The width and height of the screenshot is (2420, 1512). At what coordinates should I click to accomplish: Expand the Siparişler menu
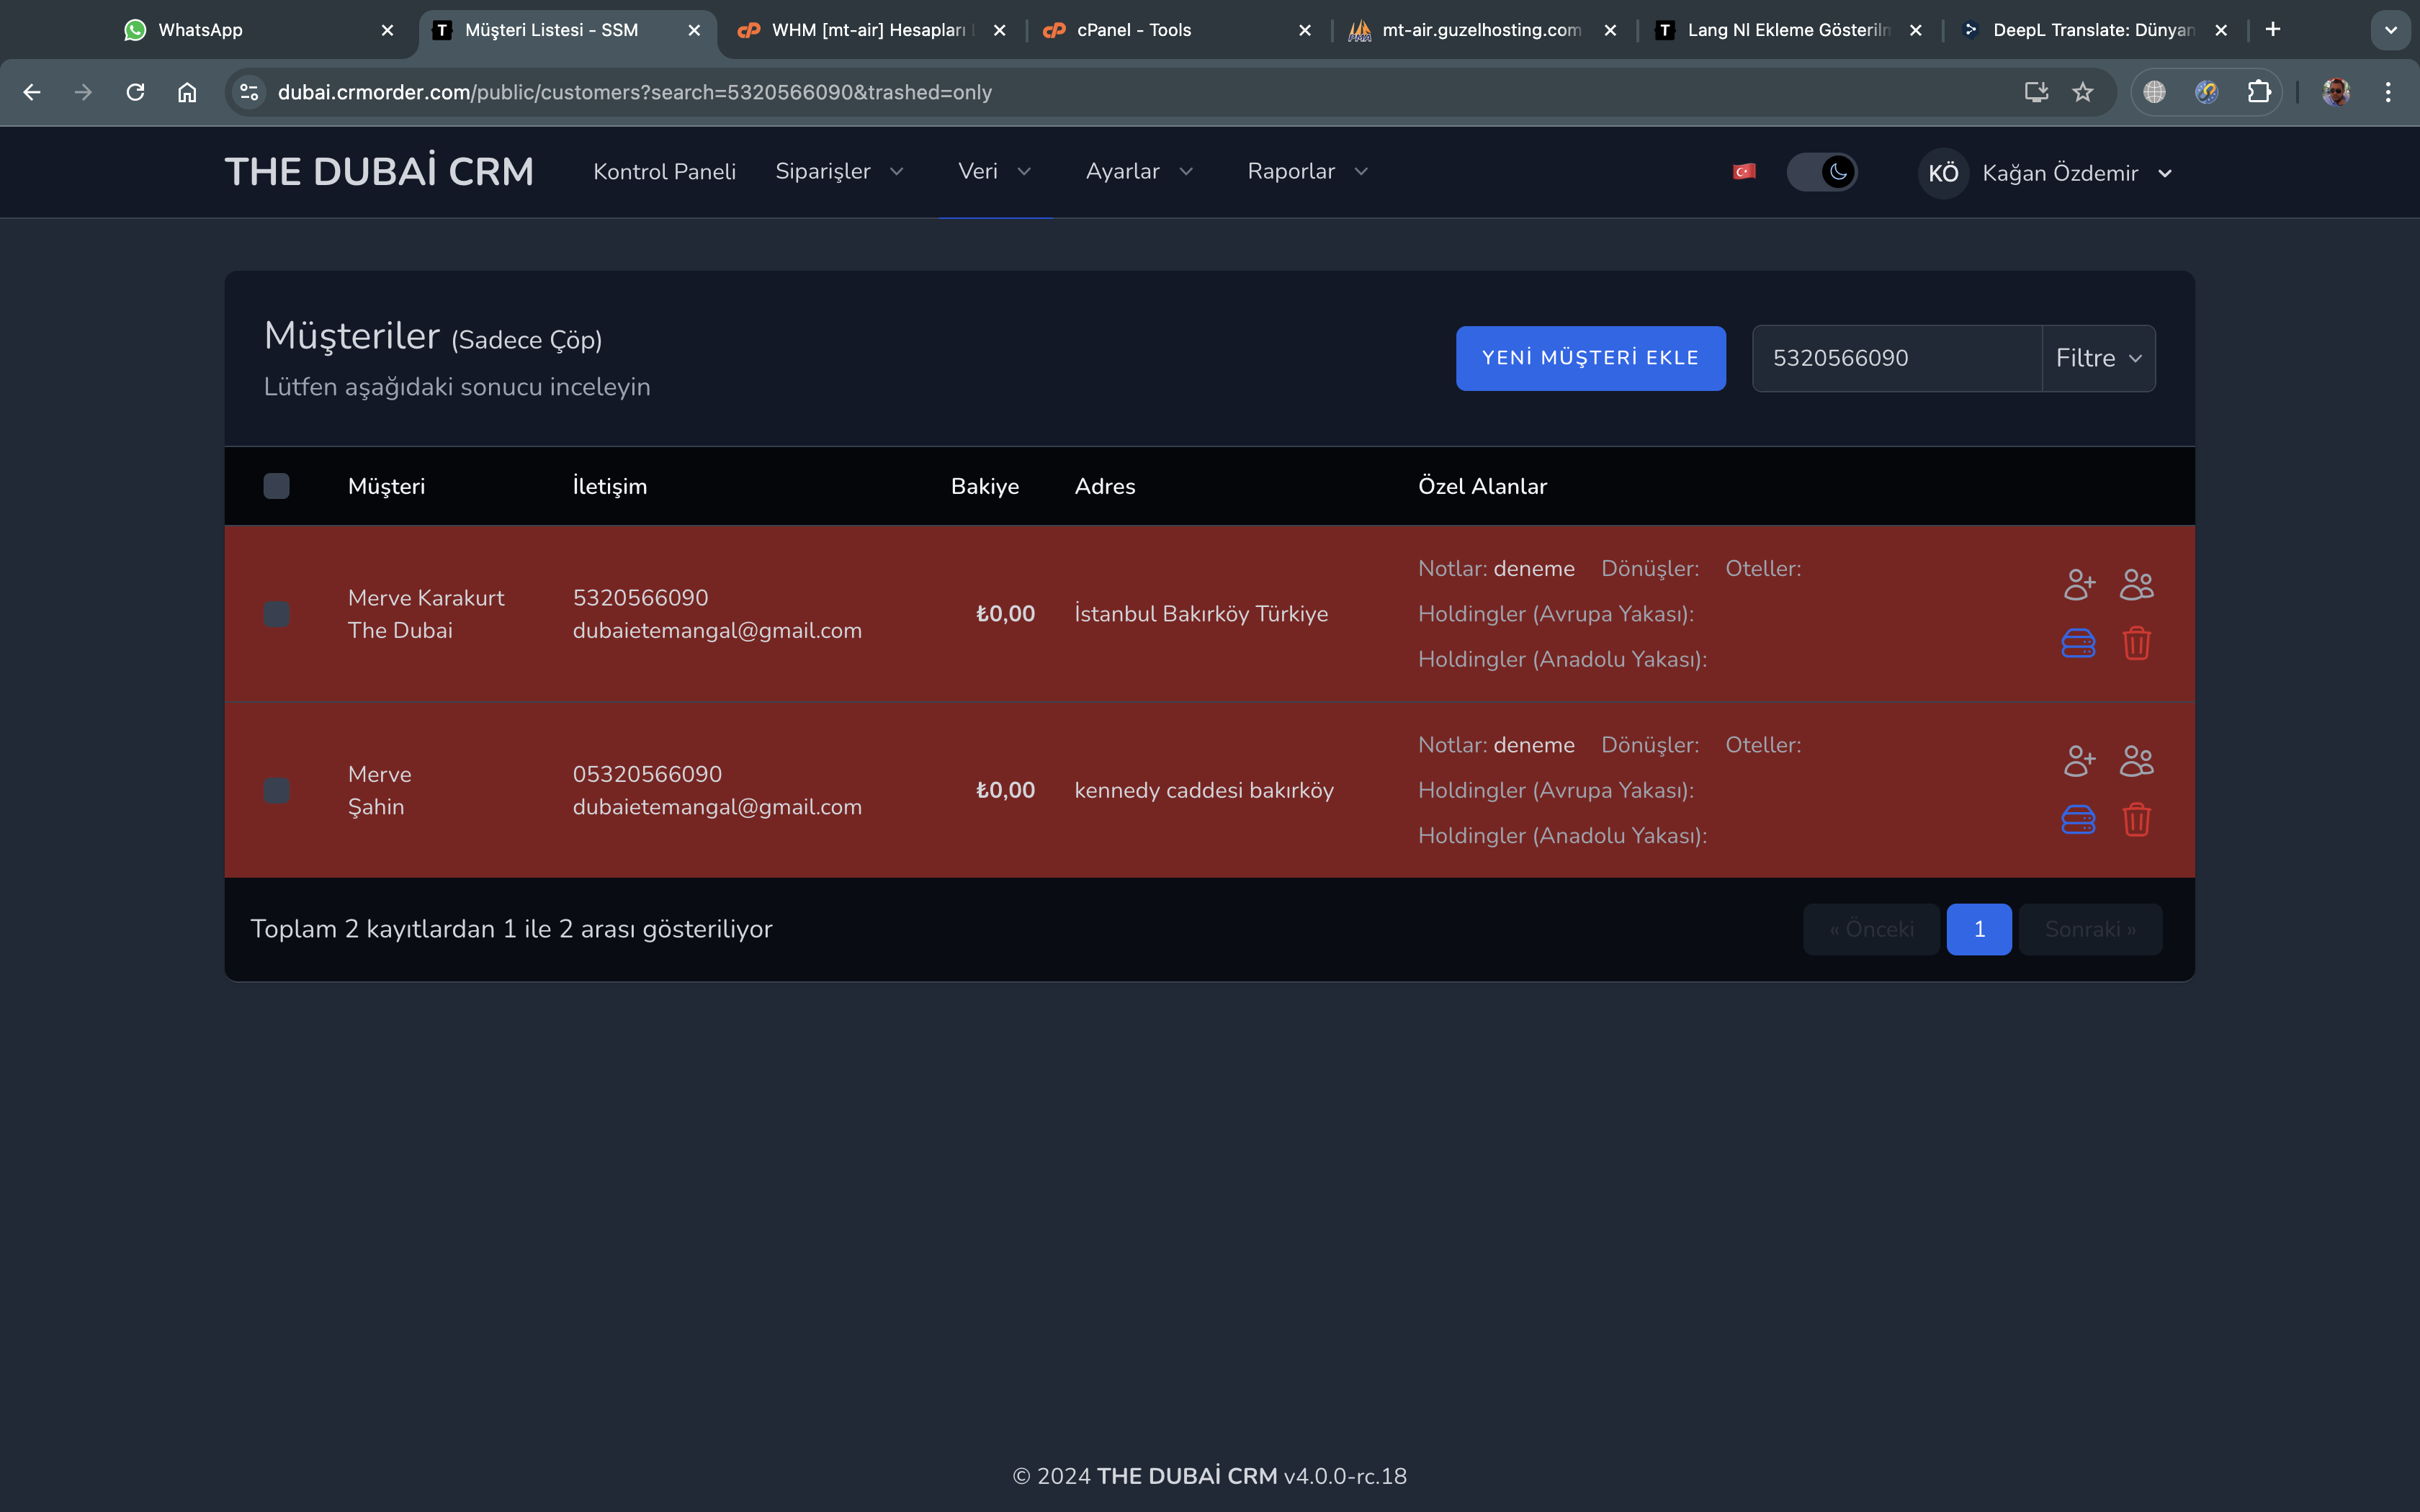839,172
